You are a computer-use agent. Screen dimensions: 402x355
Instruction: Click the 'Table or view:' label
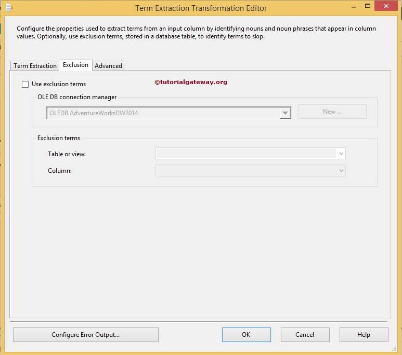point(67,154)
